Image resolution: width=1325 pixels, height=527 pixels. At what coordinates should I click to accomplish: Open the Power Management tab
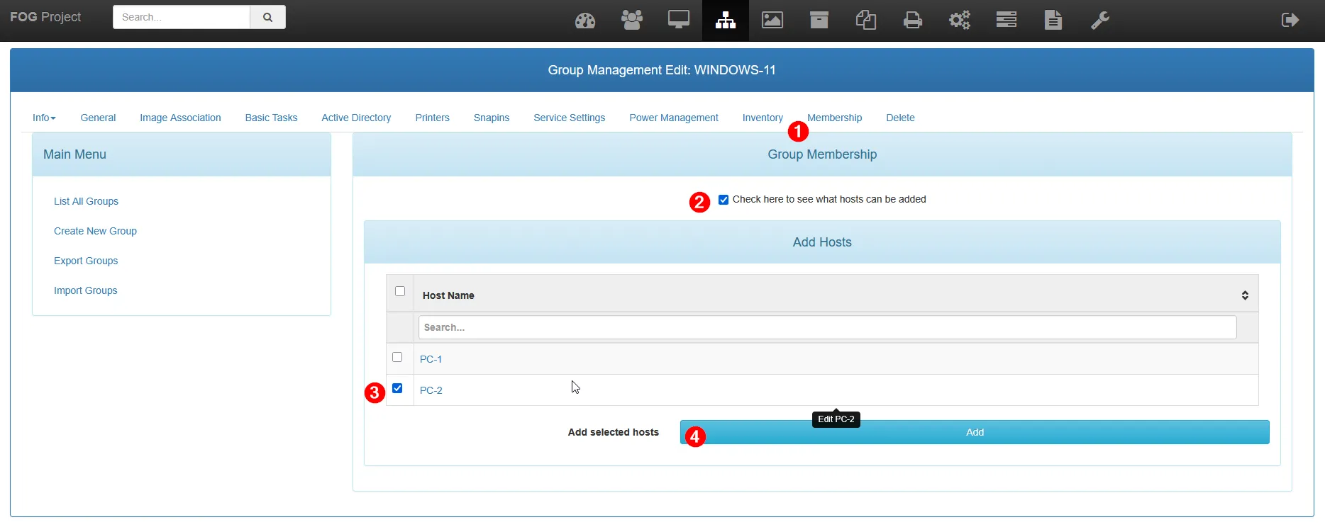click(x=673, y=118)
